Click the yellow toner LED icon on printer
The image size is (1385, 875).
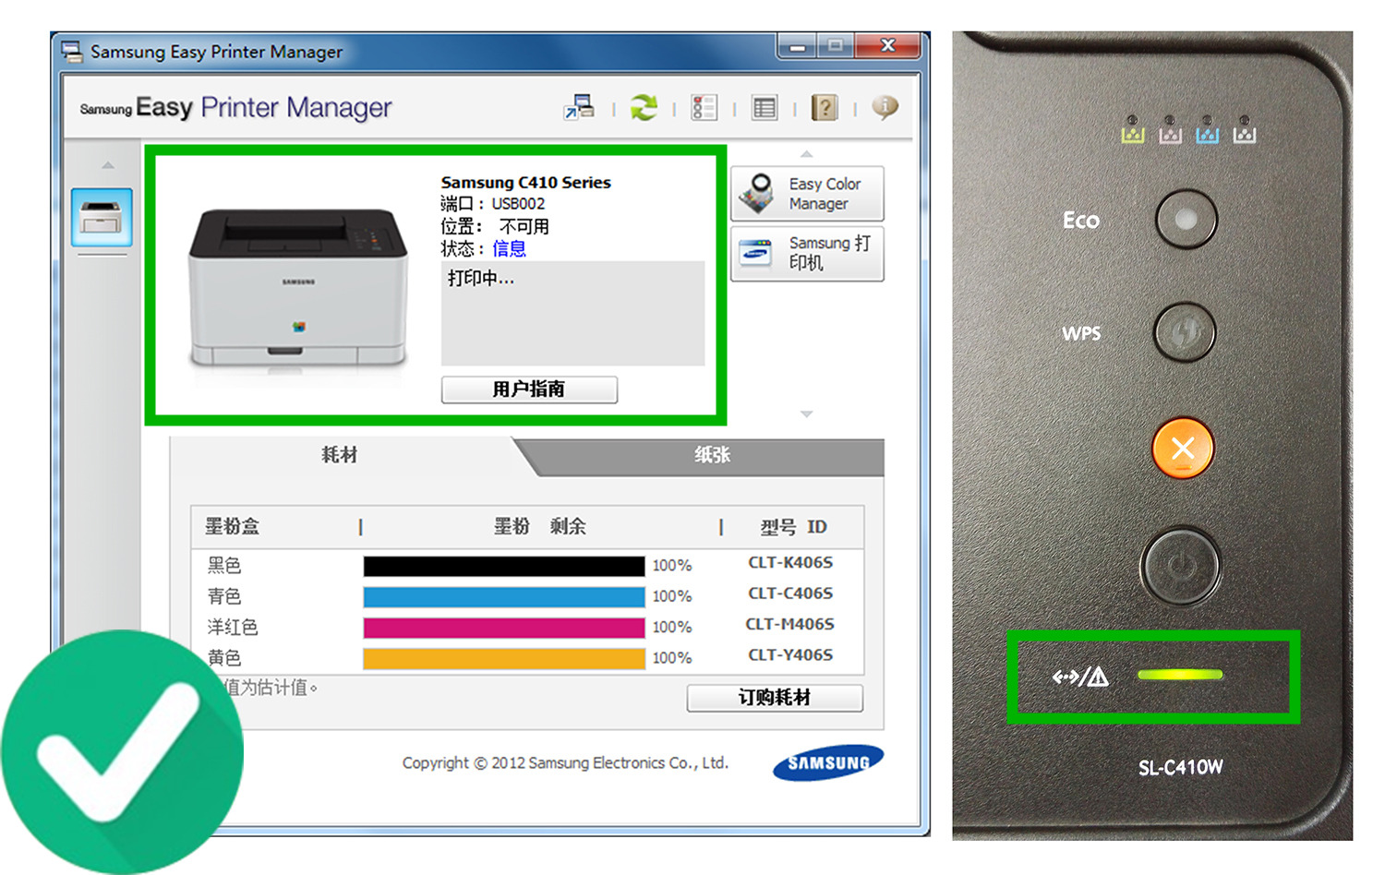[1133, 130]
